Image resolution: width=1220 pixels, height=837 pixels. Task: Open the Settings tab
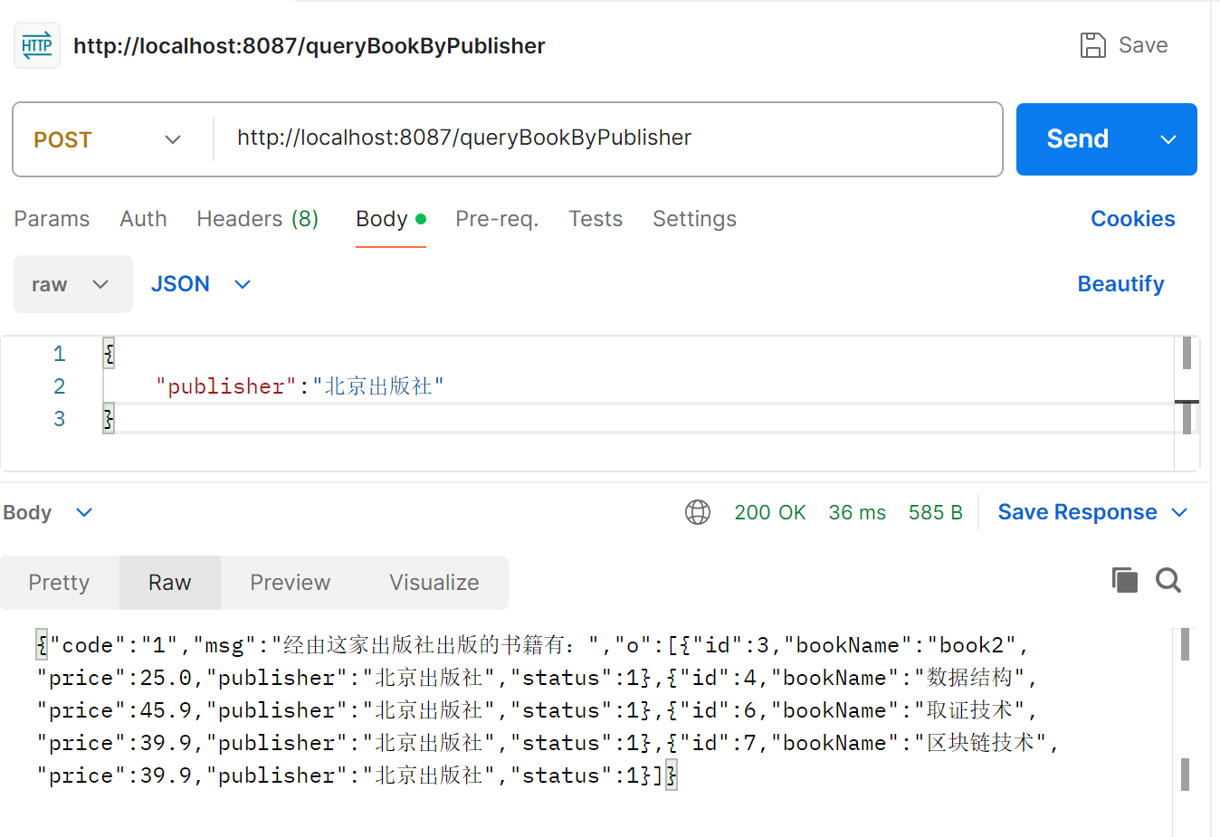[x=694, y=219]
